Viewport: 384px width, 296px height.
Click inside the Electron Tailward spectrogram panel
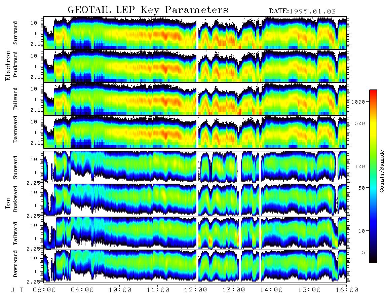point(195,99)
